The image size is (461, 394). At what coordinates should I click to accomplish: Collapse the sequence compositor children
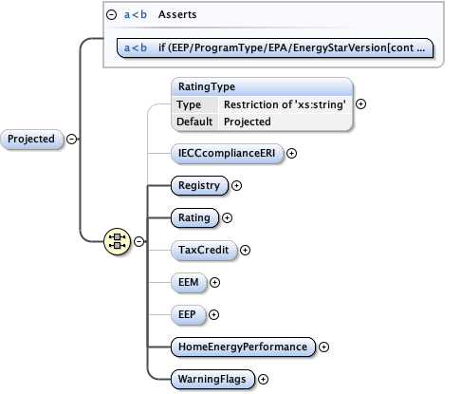tap(138, 241)
